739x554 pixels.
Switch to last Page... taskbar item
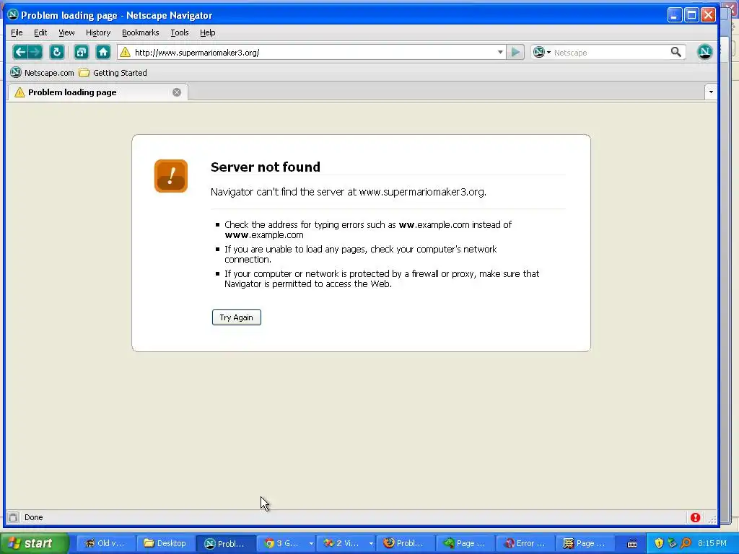585,543
